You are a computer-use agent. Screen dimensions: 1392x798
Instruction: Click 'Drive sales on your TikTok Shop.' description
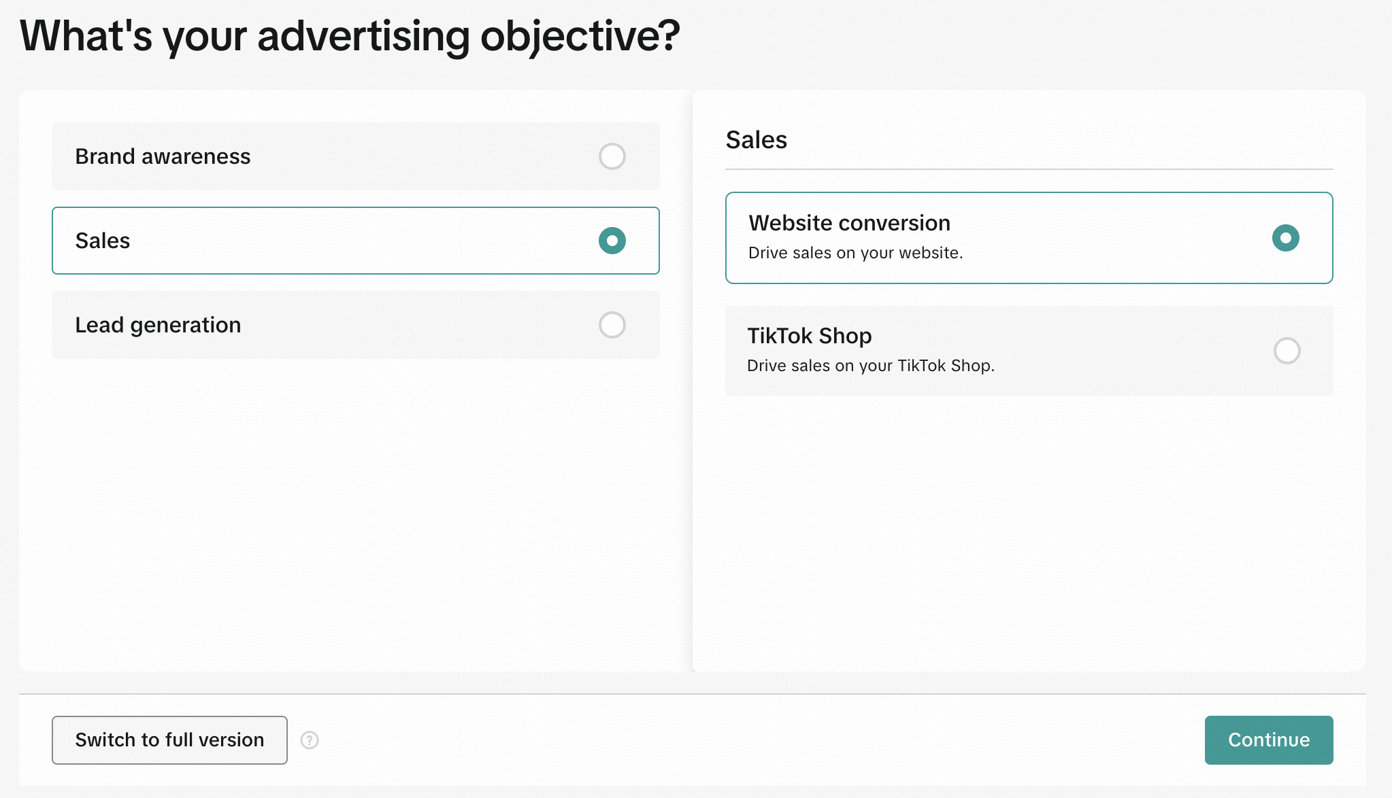click(870, 366)
